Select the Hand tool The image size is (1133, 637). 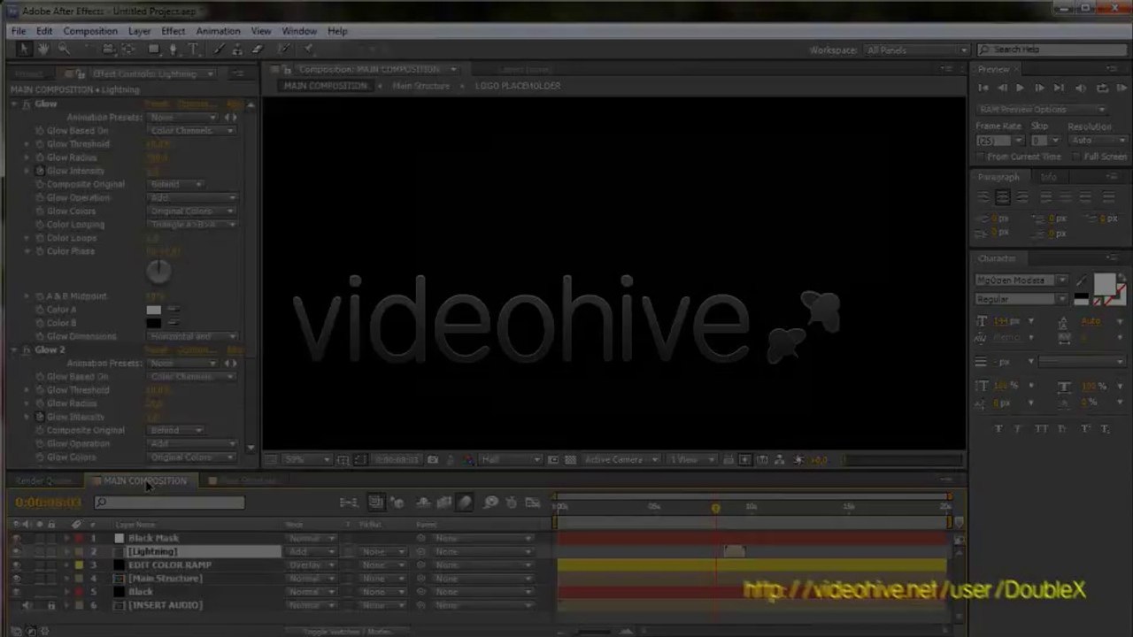tap(43, 50)
